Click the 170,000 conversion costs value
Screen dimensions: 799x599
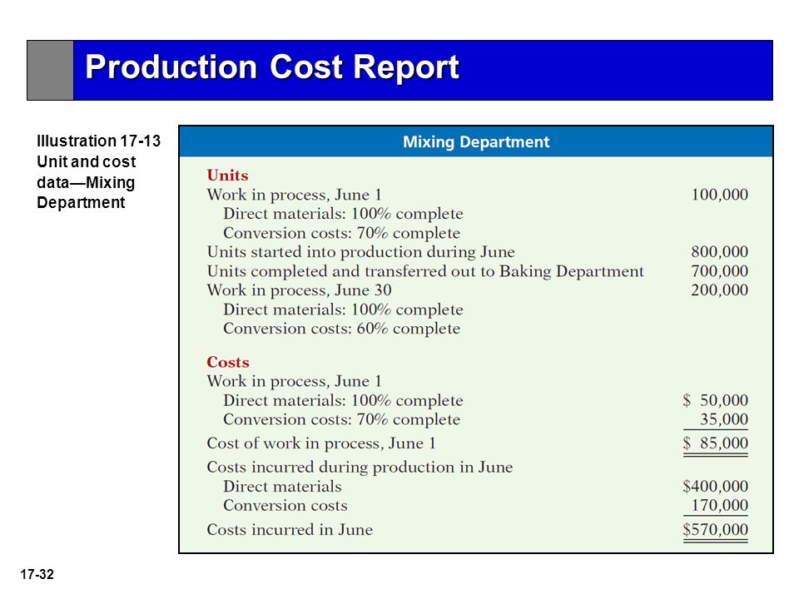719,505
